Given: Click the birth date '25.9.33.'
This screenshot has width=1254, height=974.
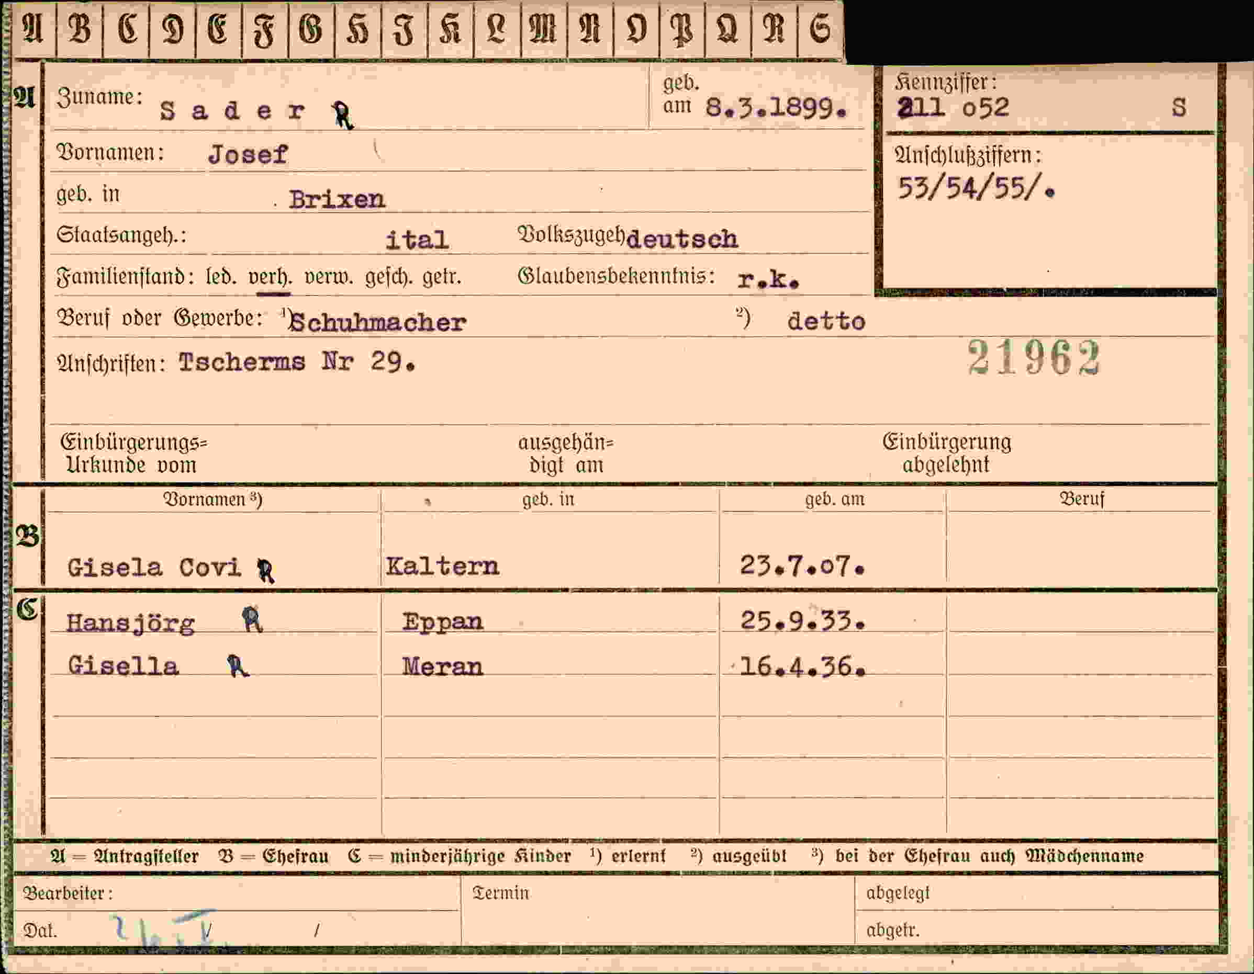Looking at the screenshot, I should [802, 621].
